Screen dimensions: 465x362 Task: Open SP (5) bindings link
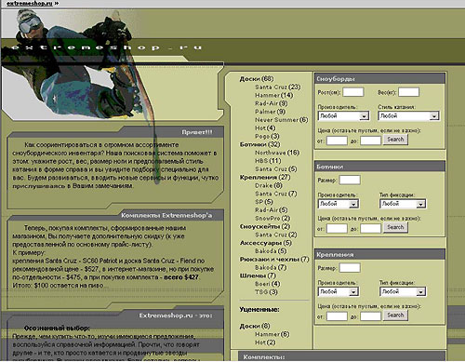(264, 202)
